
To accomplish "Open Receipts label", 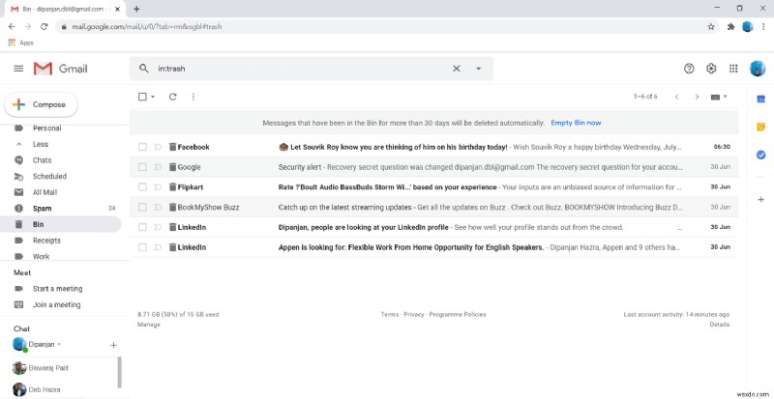I will coord(46,241).
